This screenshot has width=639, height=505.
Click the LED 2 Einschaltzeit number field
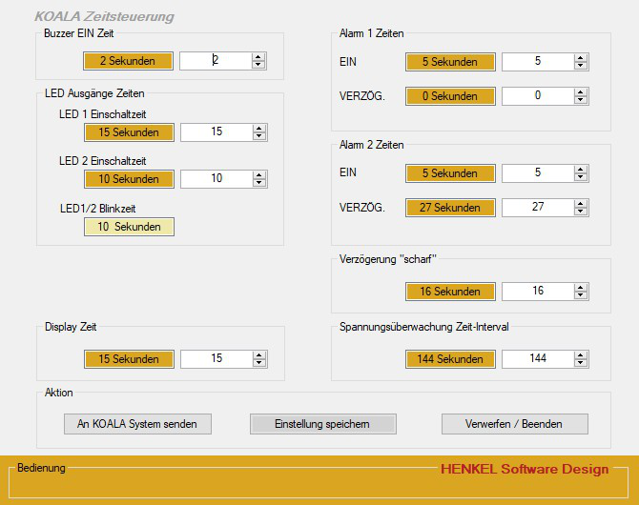tap(216, 178)
